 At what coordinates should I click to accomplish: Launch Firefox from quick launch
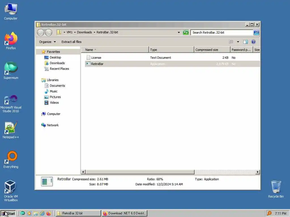pos(49,213)
